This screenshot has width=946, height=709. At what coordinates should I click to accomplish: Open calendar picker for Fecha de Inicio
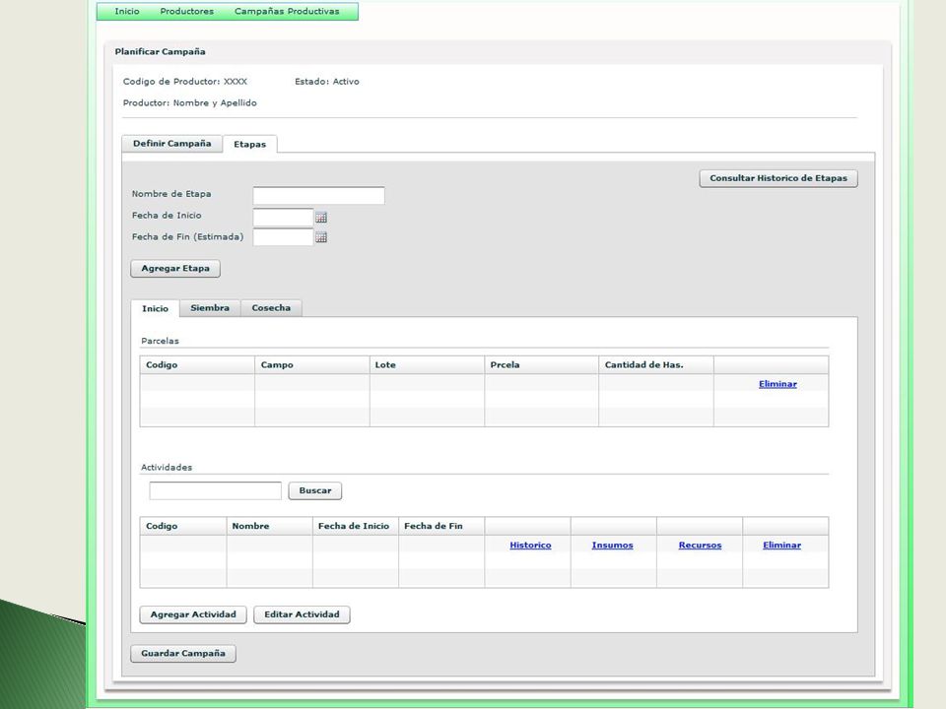[x=321, y=217]
